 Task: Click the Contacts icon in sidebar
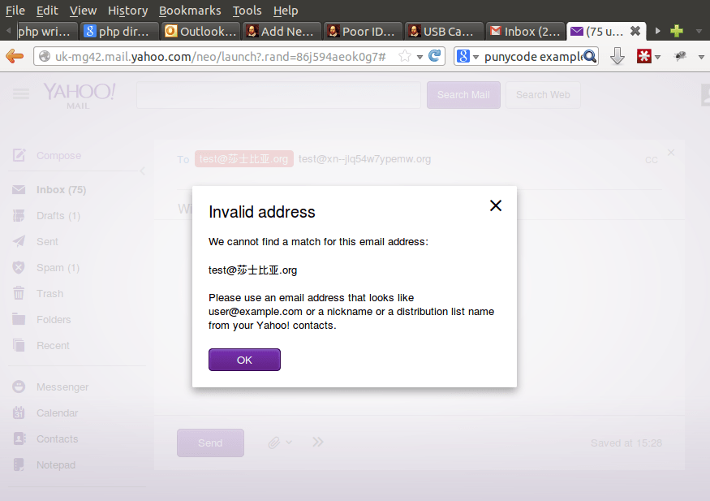19,438
